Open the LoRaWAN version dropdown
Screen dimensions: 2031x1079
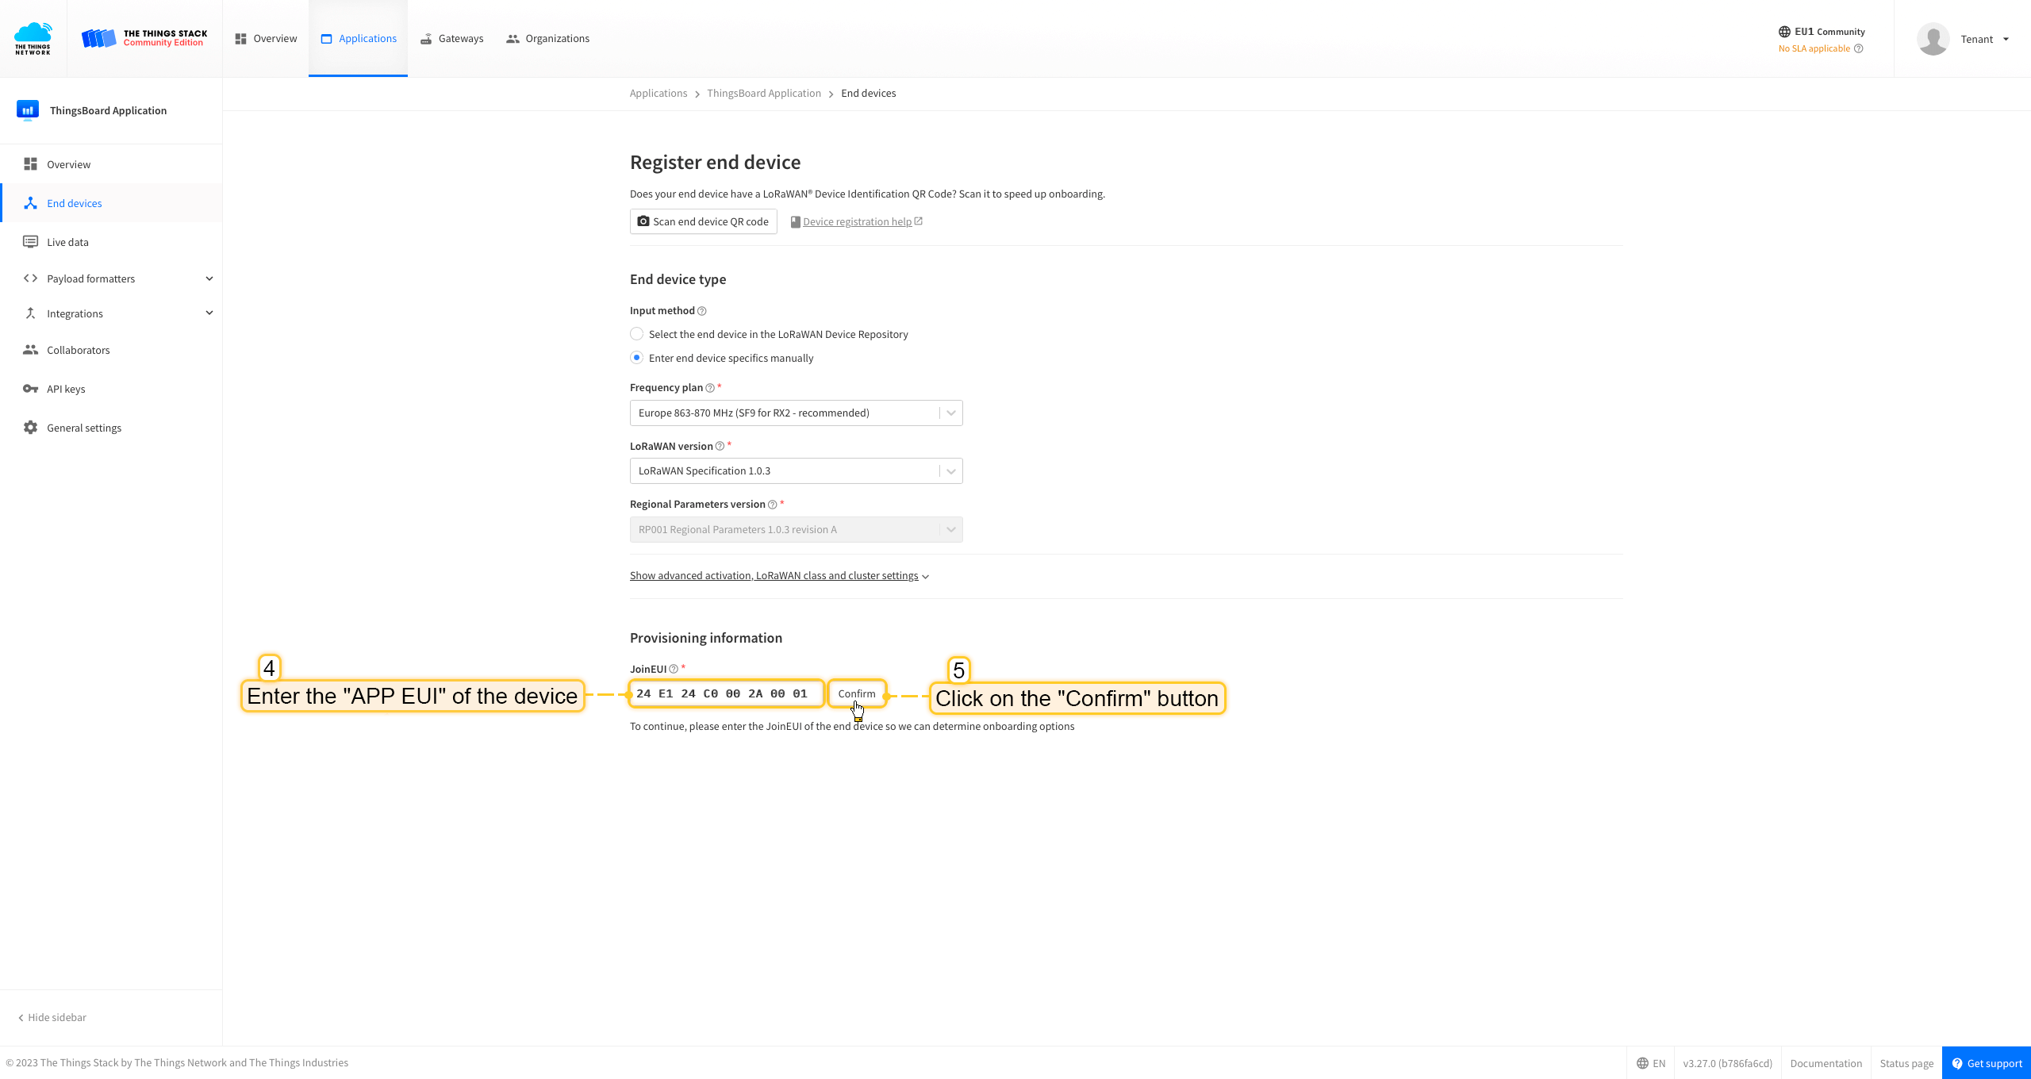coord(796,470)
